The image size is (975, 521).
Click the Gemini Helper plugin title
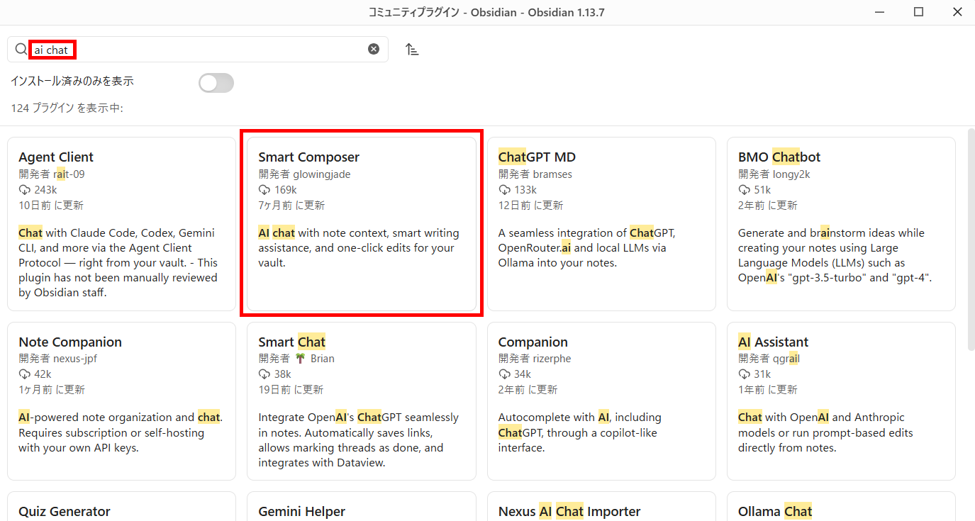(x=302, y=511)
